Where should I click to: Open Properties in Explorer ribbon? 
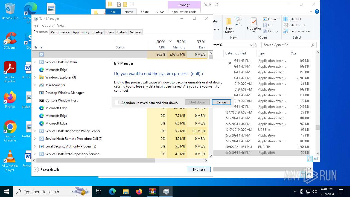click(254, 25)
